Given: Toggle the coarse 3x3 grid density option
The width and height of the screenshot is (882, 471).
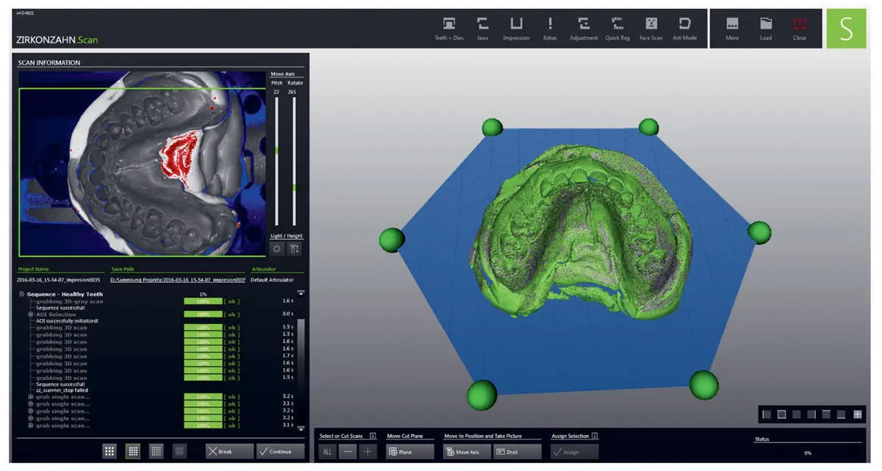Looking at the screenshot, I should (x=110, y=451).
